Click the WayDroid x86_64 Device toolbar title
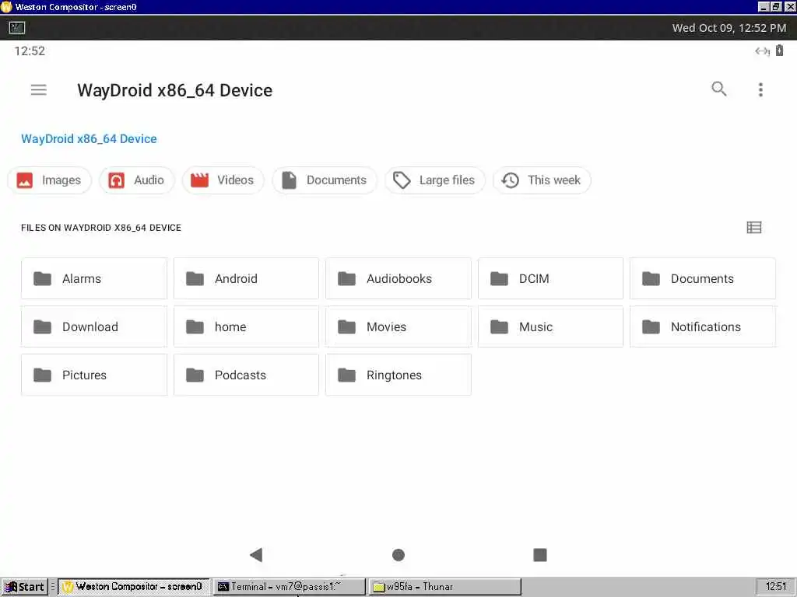 pyautogui.click(x=175, y=90)
